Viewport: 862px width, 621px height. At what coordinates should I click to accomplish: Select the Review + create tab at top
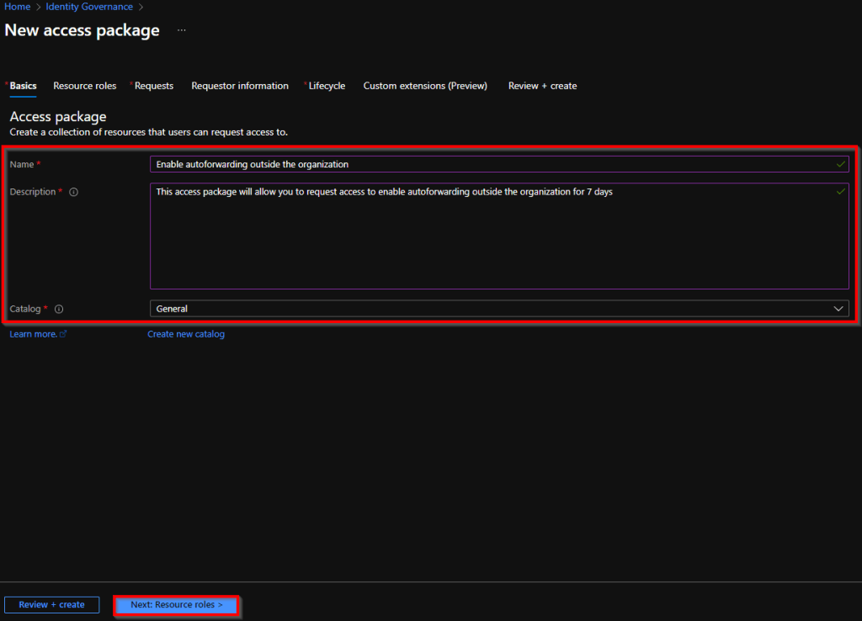tap(542, 86)
